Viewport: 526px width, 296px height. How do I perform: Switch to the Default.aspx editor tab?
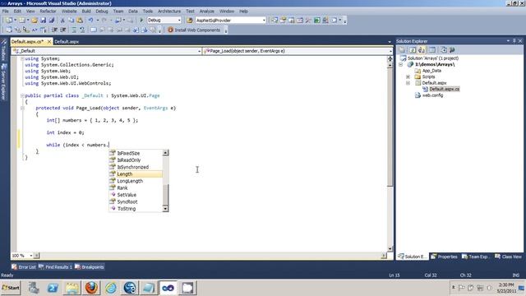tap(67, 42)
